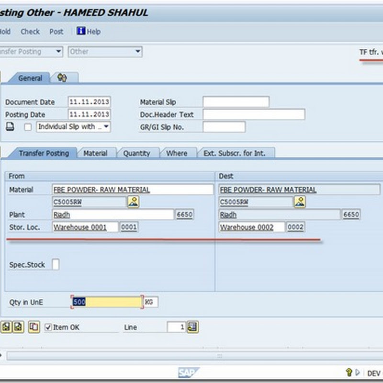383x383 pixels.
Task: Click the go-to-line icon next to Line field
Action: click(193, 327)
